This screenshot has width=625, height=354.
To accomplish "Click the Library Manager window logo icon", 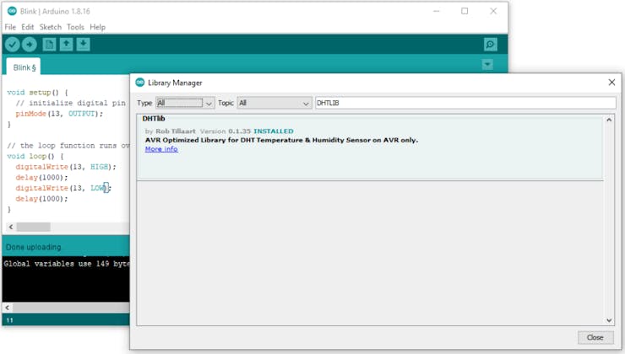I will tap(140, 83).
